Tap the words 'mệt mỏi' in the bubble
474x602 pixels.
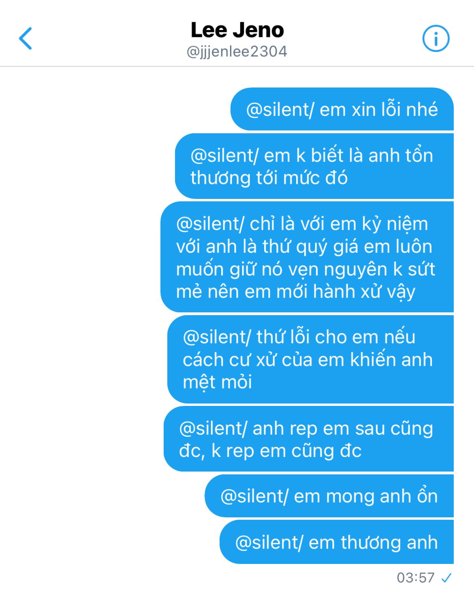click(x=218, y=382)
